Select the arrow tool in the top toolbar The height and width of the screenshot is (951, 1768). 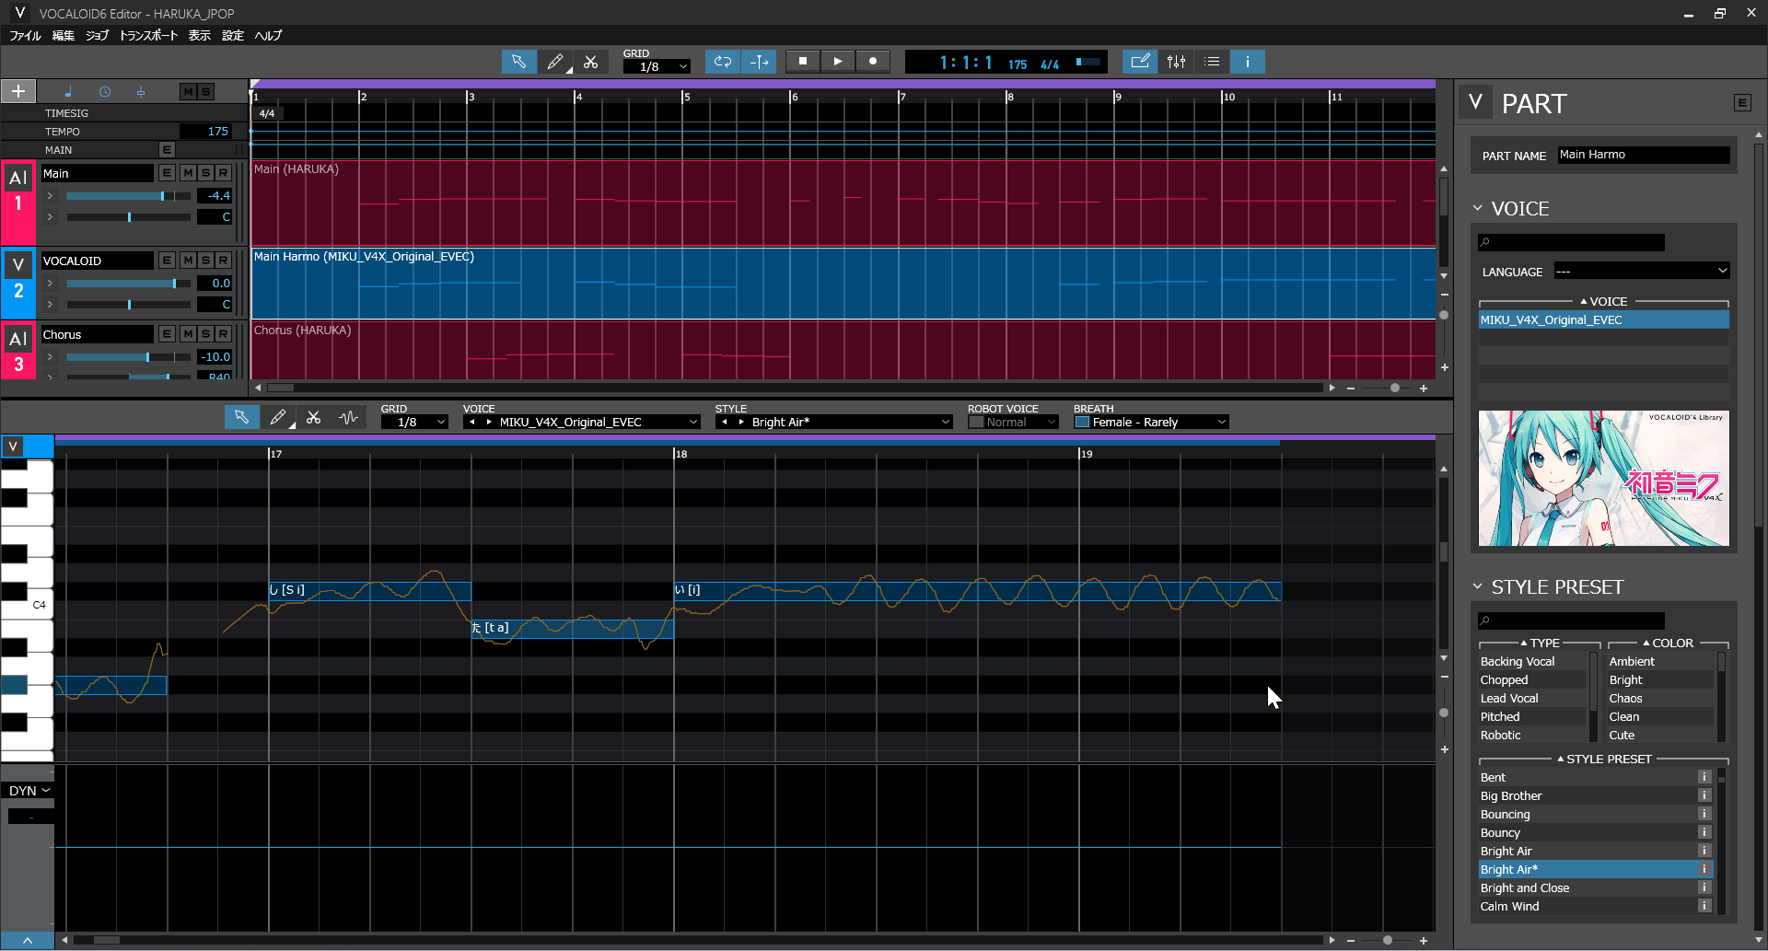tap(518, 62)
